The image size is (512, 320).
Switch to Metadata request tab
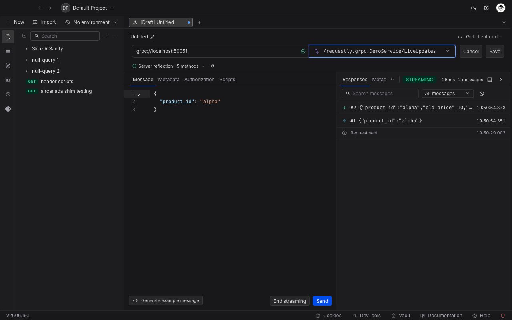[169, 80]
